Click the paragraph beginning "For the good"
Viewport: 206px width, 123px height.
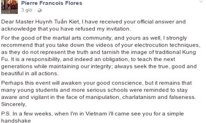coord(101,56)
